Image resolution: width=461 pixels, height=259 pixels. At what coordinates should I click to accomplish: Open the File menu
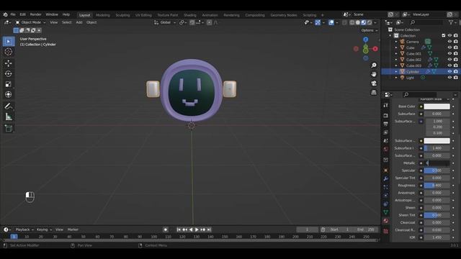13,14
